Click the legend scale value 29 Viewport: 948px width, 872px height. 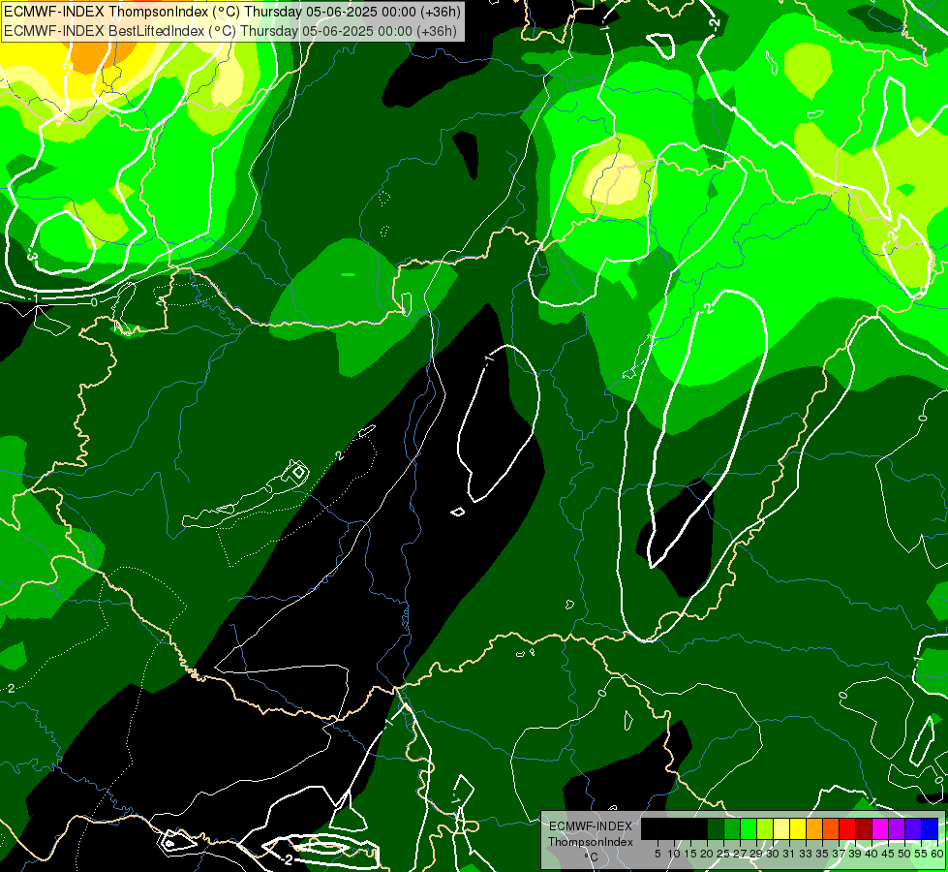pyautogui.click(x=757, y=854)
